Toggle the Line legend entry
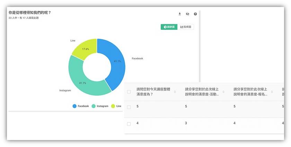Viewport: 291px width, 147px height. coord(116,106)
